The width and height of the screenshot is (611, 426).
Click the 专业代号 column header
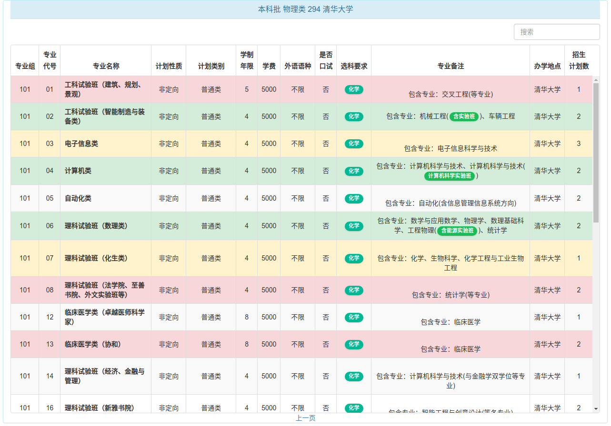point(50,60)
